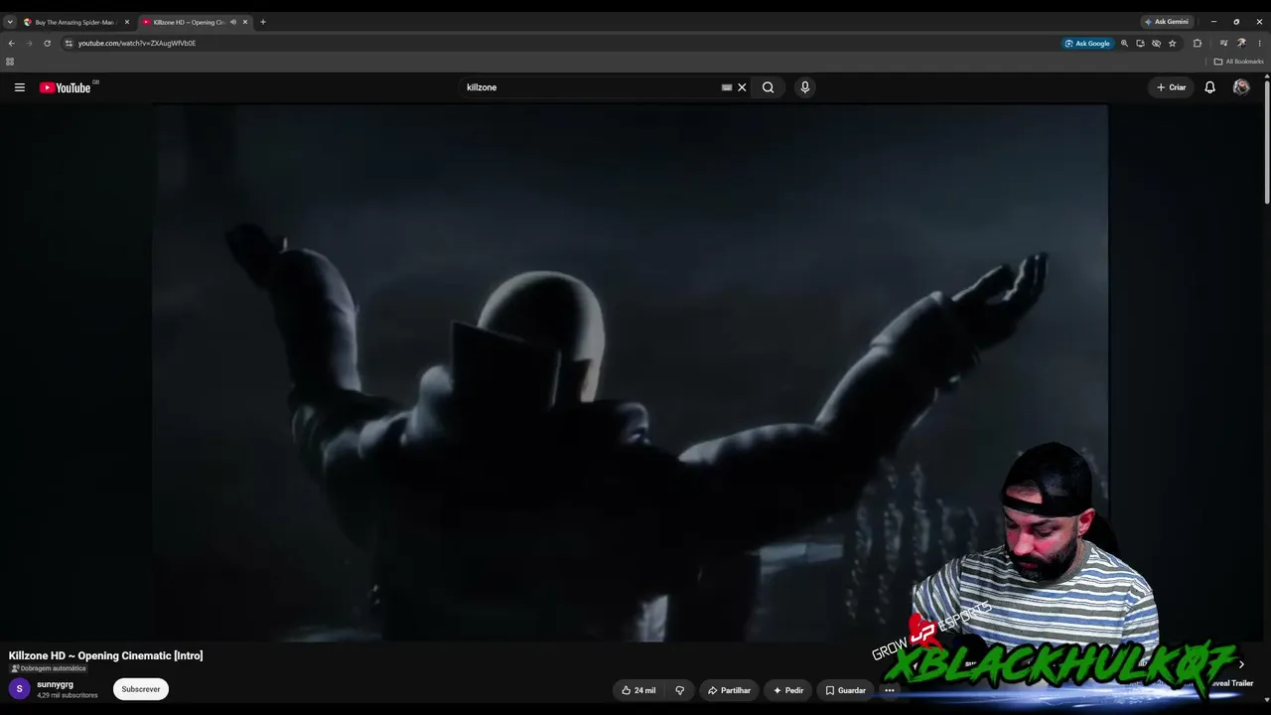Click the Criar create button

coord(1171,87)
